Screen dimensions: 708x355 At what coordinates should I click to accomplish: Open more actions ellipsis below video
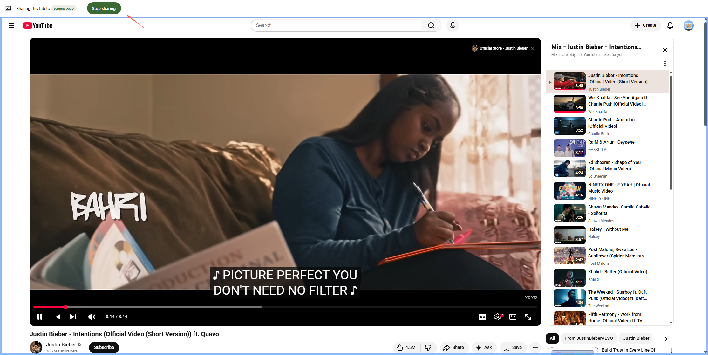point(535,347)
